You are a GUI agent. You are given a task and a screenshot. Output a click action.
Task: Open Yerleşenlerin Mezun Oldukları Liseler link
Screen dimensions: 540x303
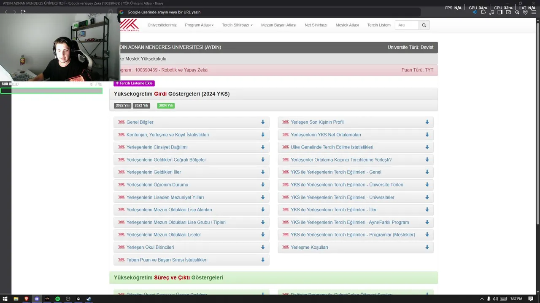(x=164, y=235)
